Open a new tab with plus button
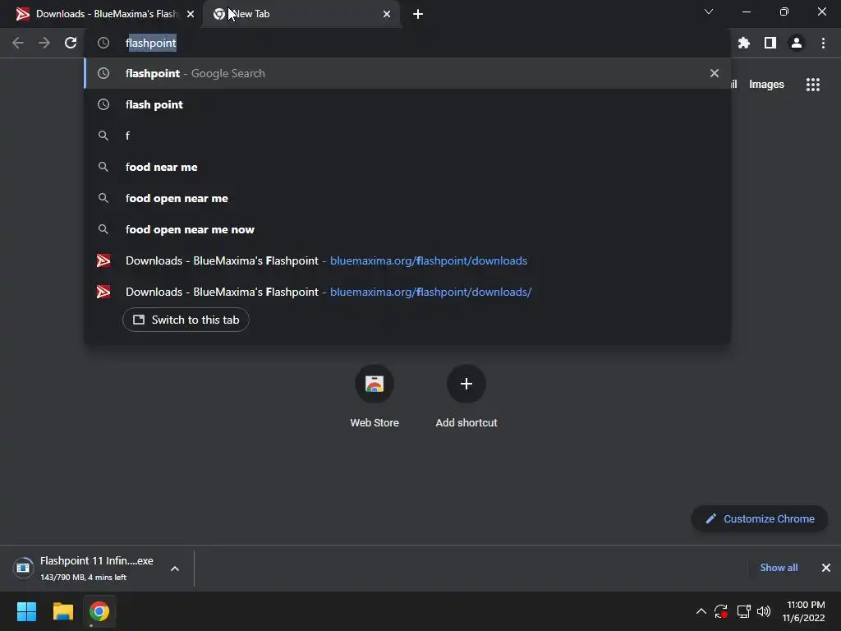 pos(418,14)
